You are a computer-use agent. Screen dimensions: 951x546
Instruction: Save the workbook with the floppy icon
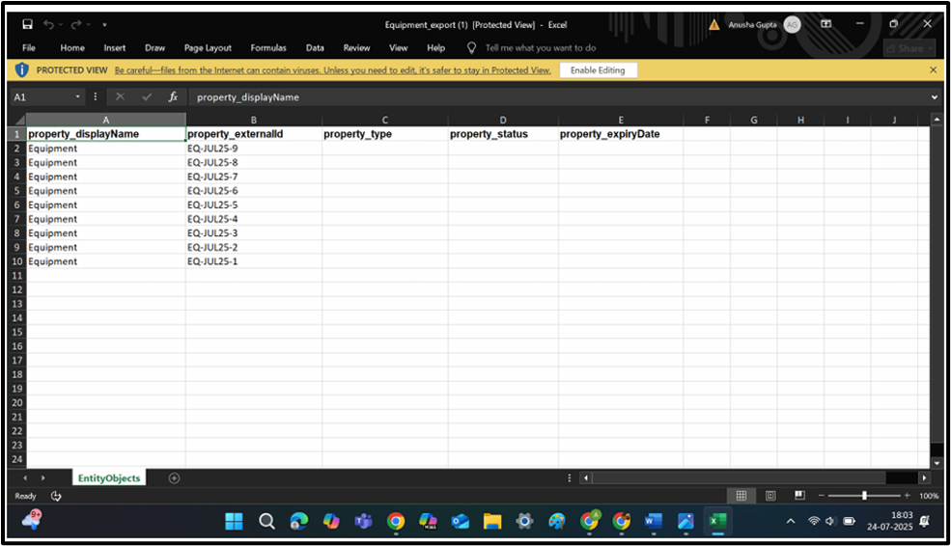click(27, 24)
